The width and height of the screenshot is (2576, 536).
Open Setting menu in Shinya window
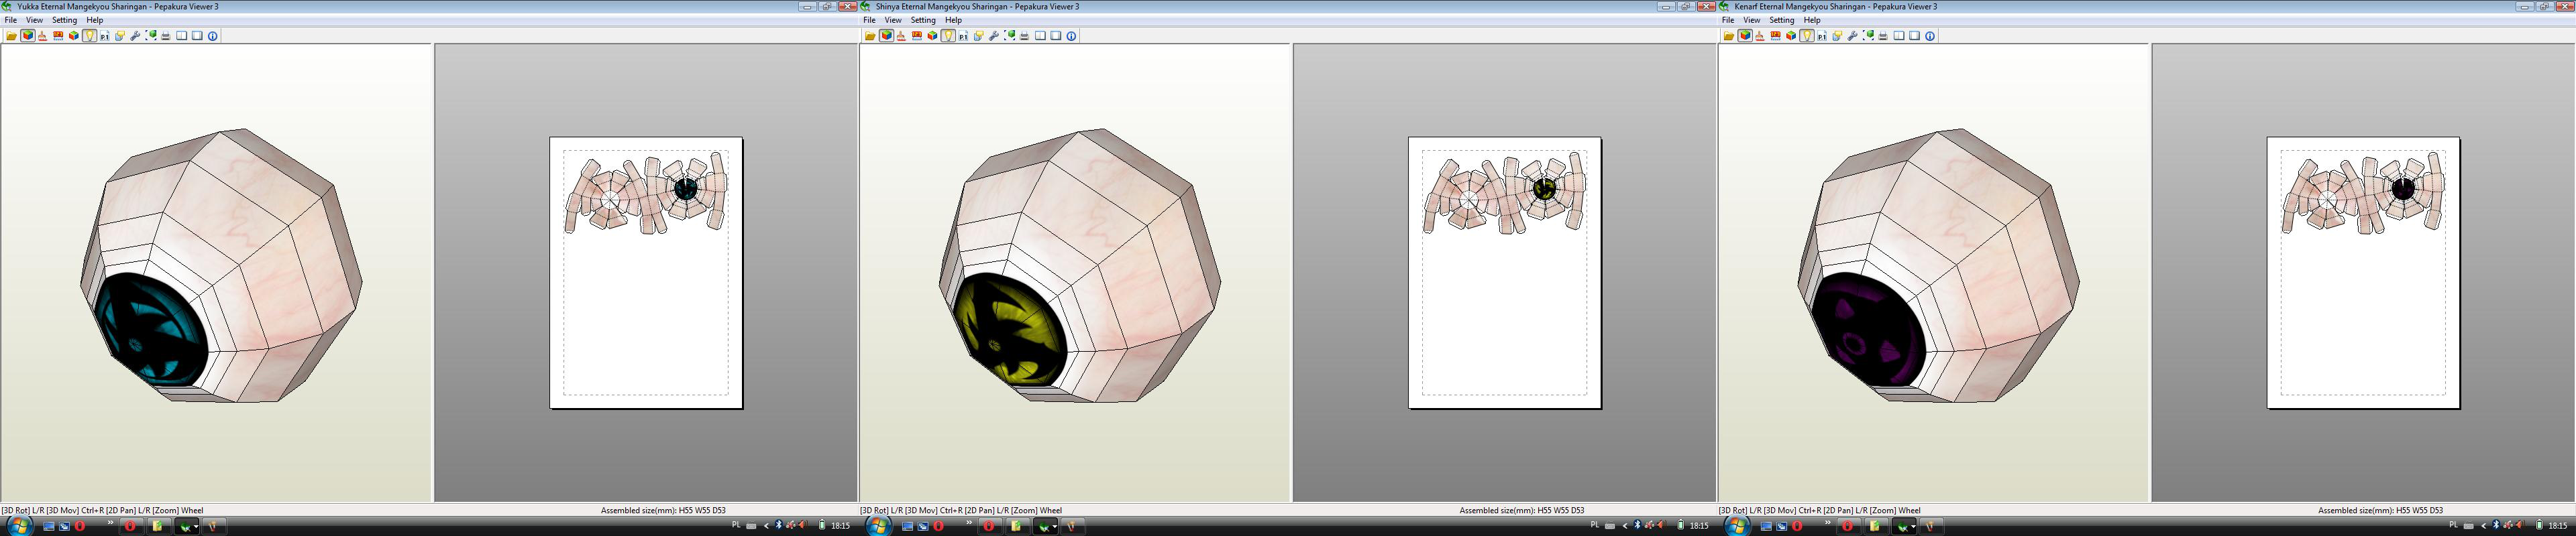click(923, 20)
